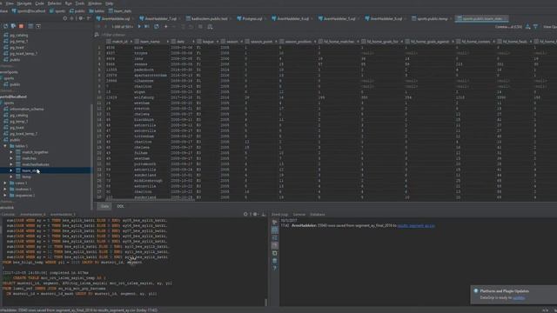Select the Event Log tab
557x313 pixels.
pos(280,215)
